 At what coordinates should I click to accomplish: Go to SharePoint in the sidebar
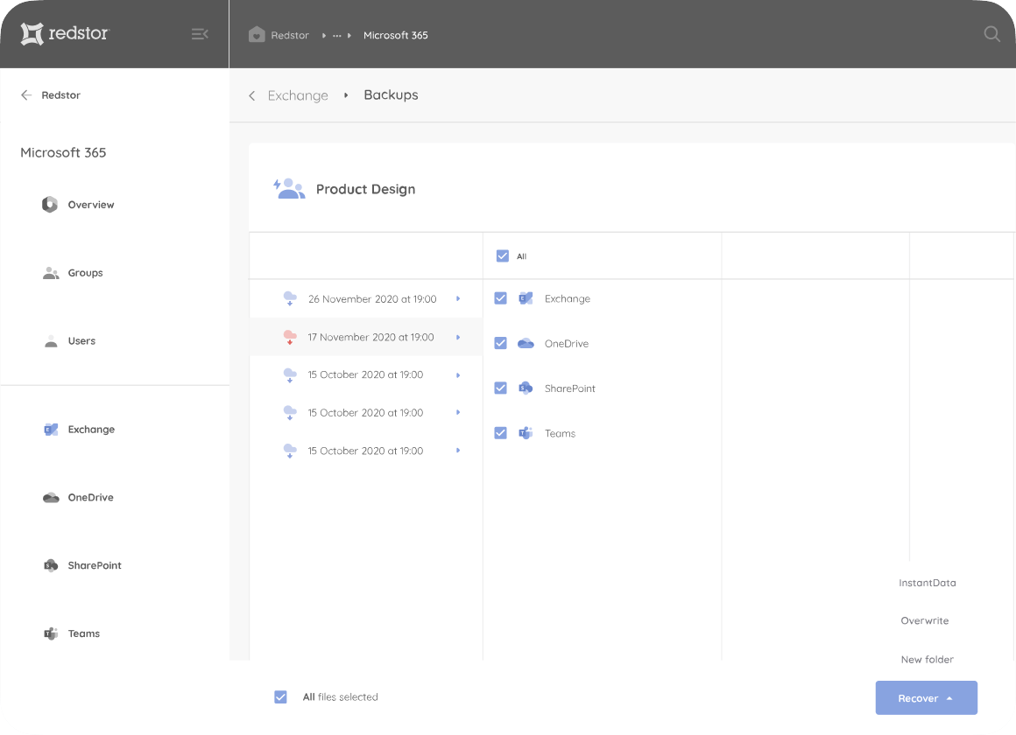click(x=95, y=565)
